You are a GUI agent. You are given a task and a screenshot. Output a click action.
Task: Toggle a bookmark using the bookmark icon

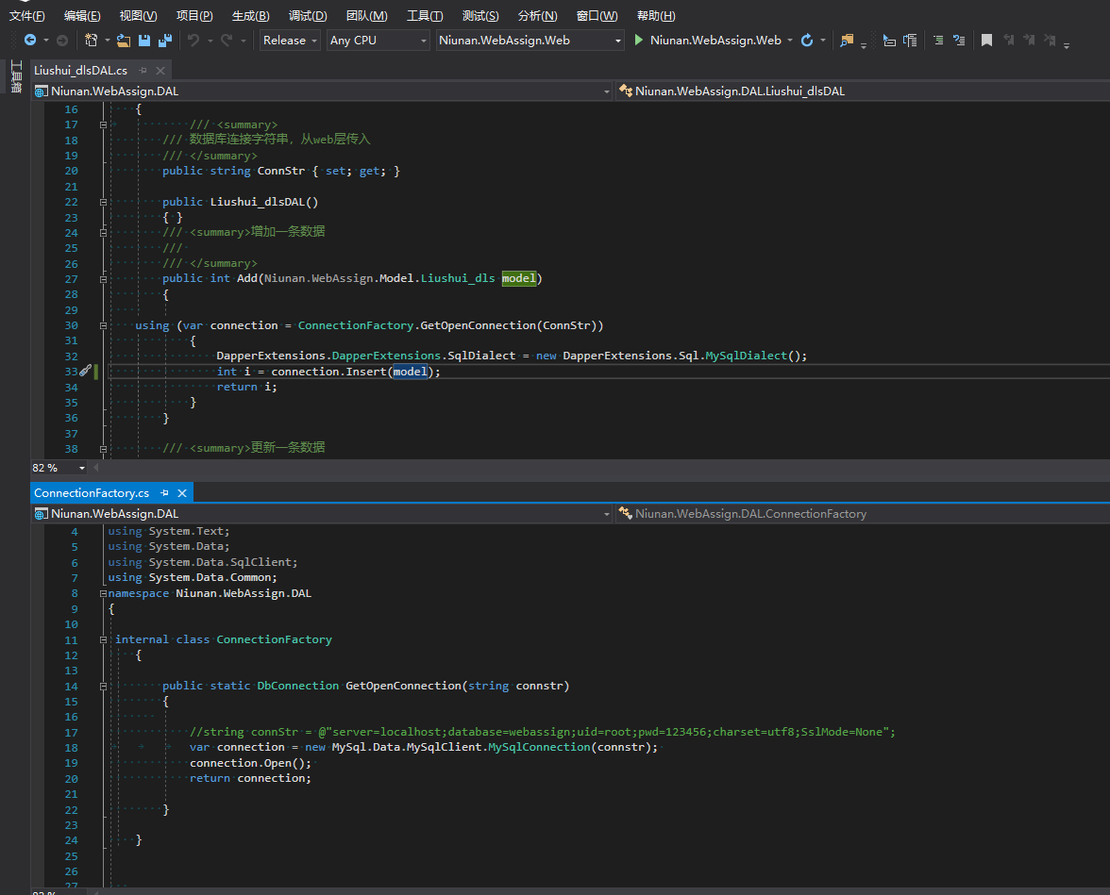[986, 40]
